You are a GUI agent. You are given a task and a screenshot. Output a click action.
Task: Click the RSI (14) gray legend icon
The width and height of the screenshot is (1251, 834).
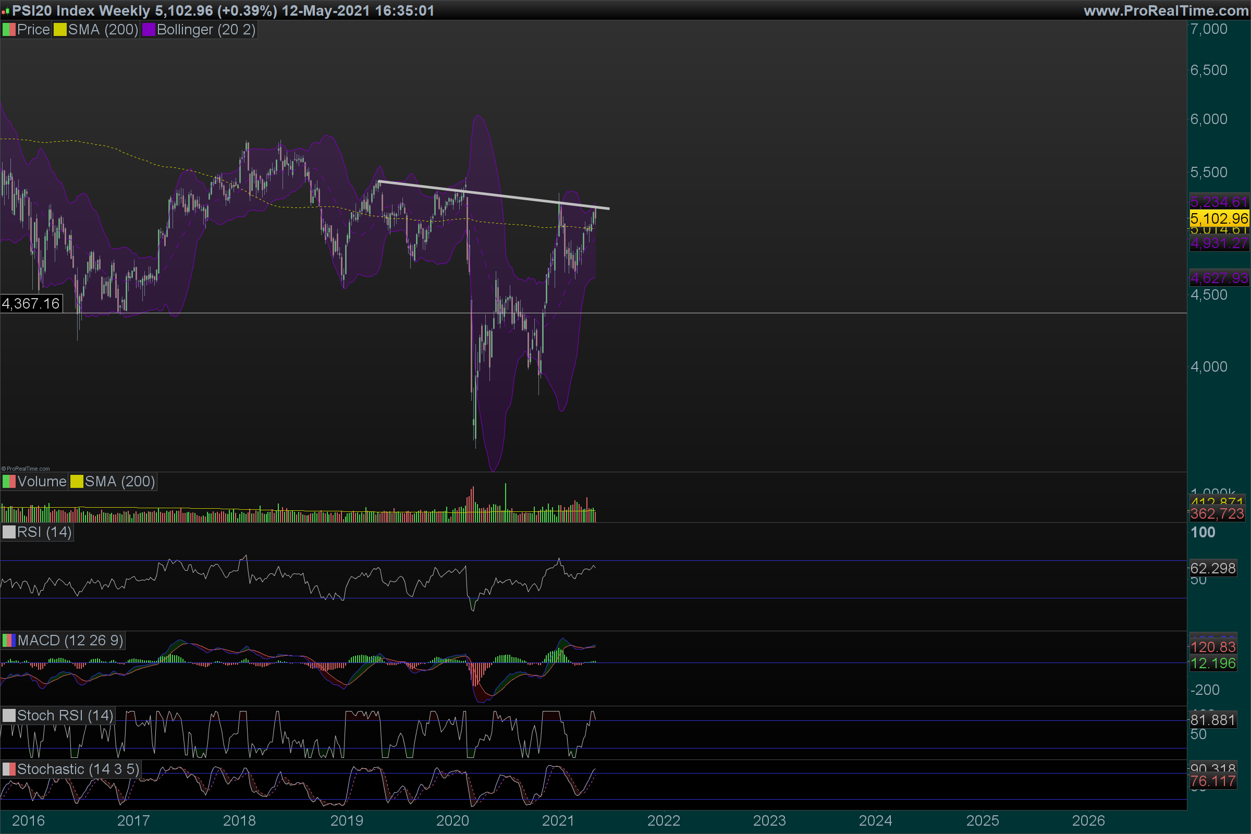coord(8,532)
